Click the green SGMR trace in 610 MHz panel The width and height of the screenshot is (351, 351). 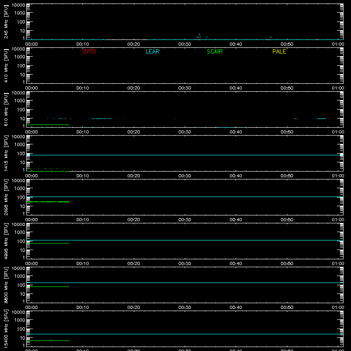pyautogui.click(x=48, y=125)
